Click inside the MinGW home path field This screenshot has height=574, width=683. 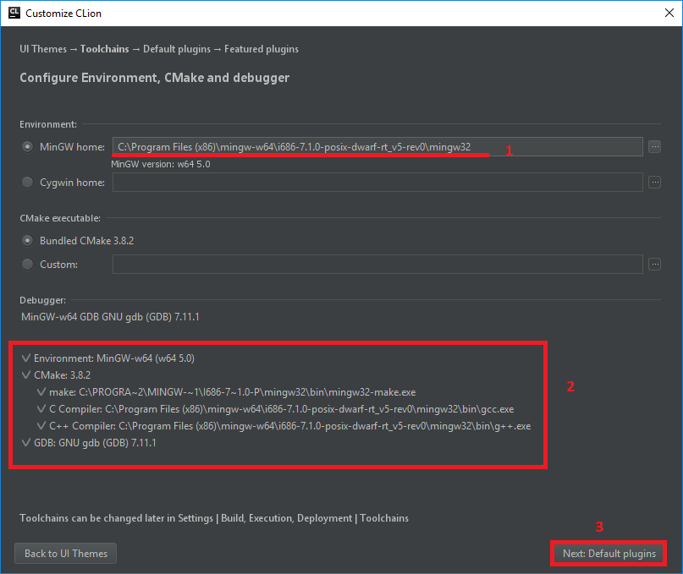coord(377,146)
